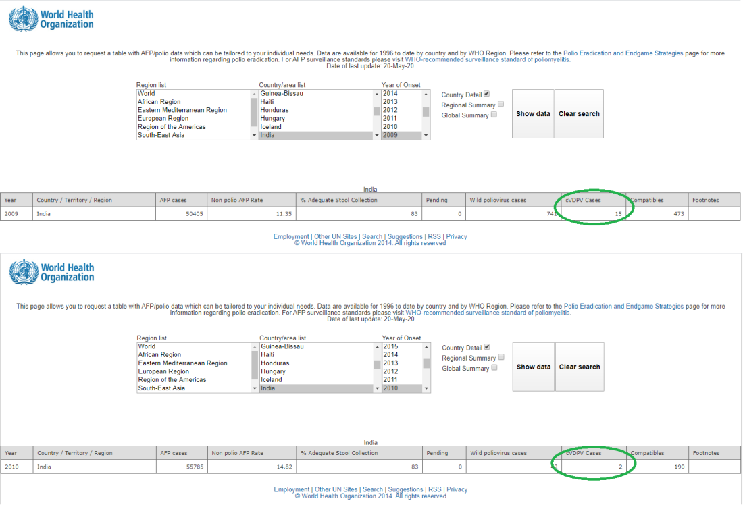Choose Hungary in the lower Country/area list
The width and height of the screenshot is (743, 505).
point(273,371)
